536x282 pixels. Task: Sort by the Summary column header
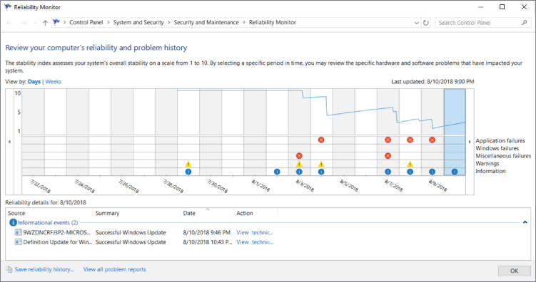pos(137,213)
